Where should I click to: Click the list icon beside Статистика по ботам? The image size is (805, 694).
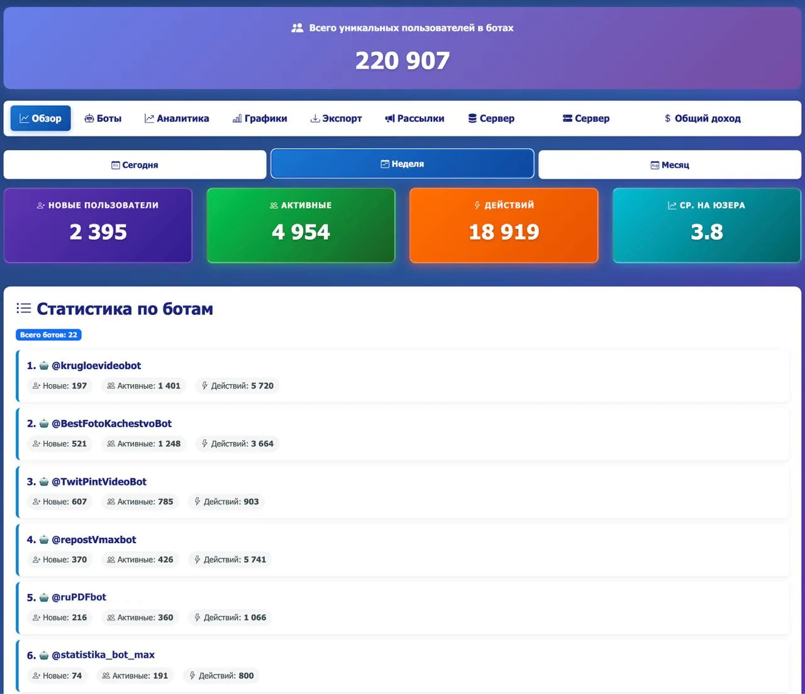24,308
